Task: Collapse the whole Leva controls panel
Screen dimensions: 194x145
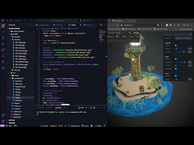Action: point(166,34)
